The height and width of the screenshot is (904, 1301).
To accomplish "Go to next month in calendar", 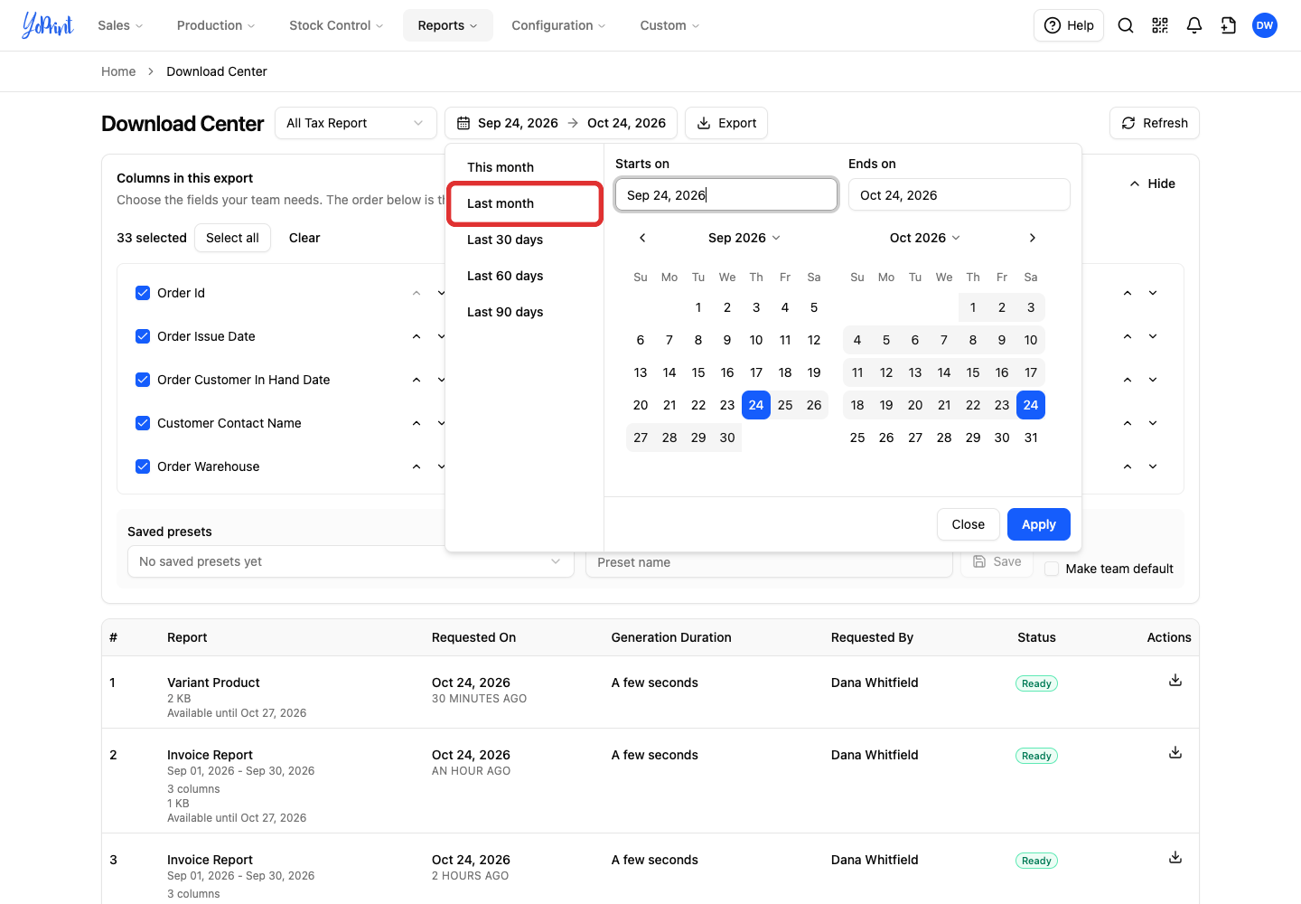I will (1033, 238).
